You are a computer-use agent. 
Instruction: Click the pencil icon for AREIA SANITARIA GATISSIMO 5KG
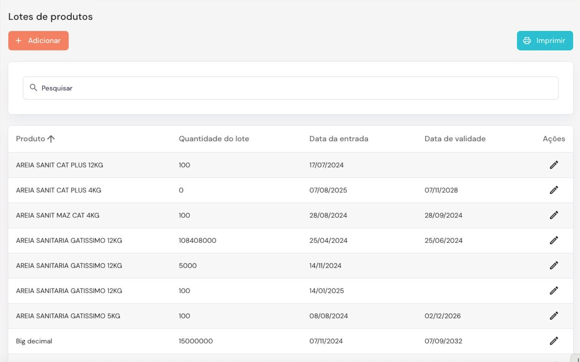tap(554, 316)
